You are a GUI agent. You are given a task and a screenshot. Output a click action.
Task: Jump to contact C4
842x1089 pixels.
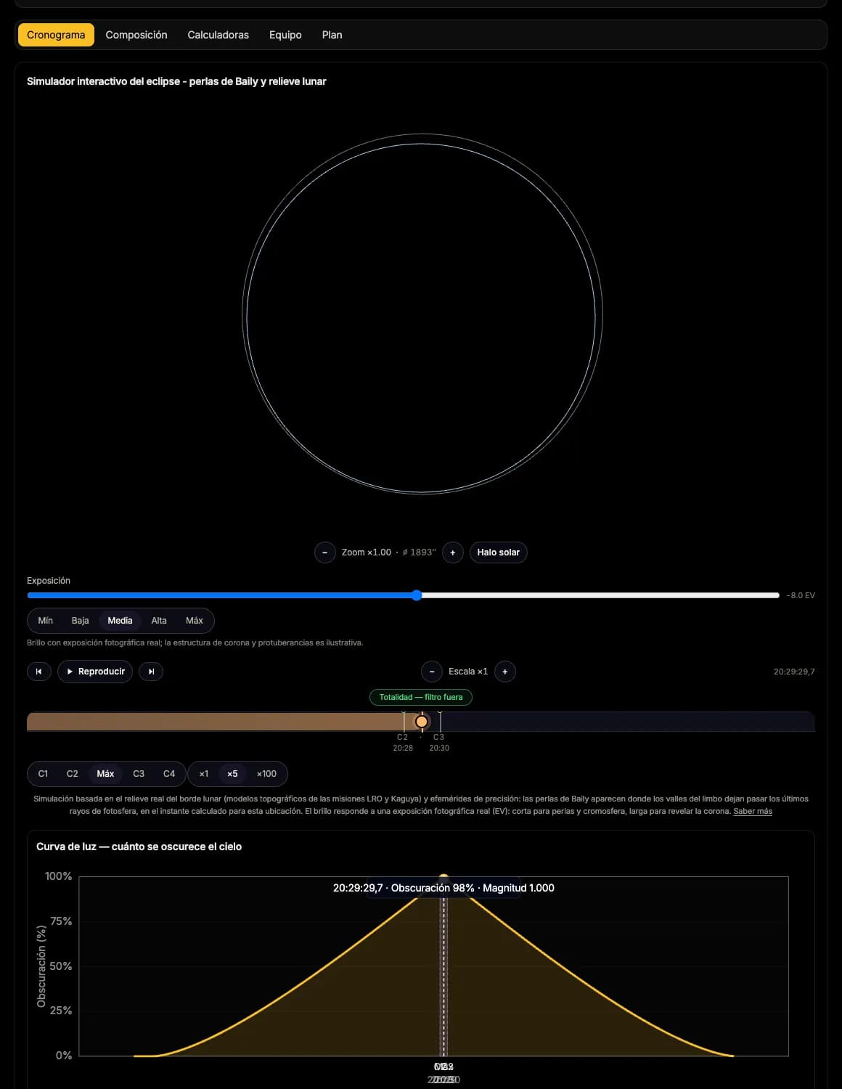tap(169, 774)
